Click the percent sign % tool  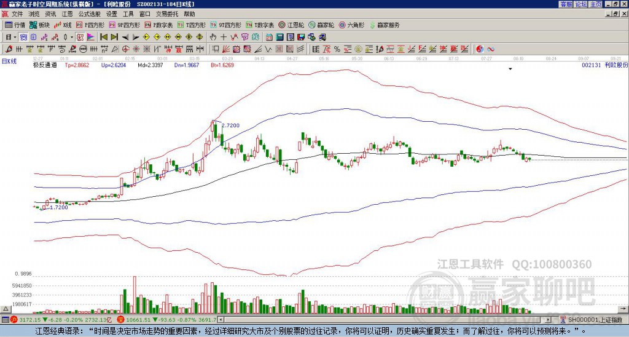tap(337, 49)
